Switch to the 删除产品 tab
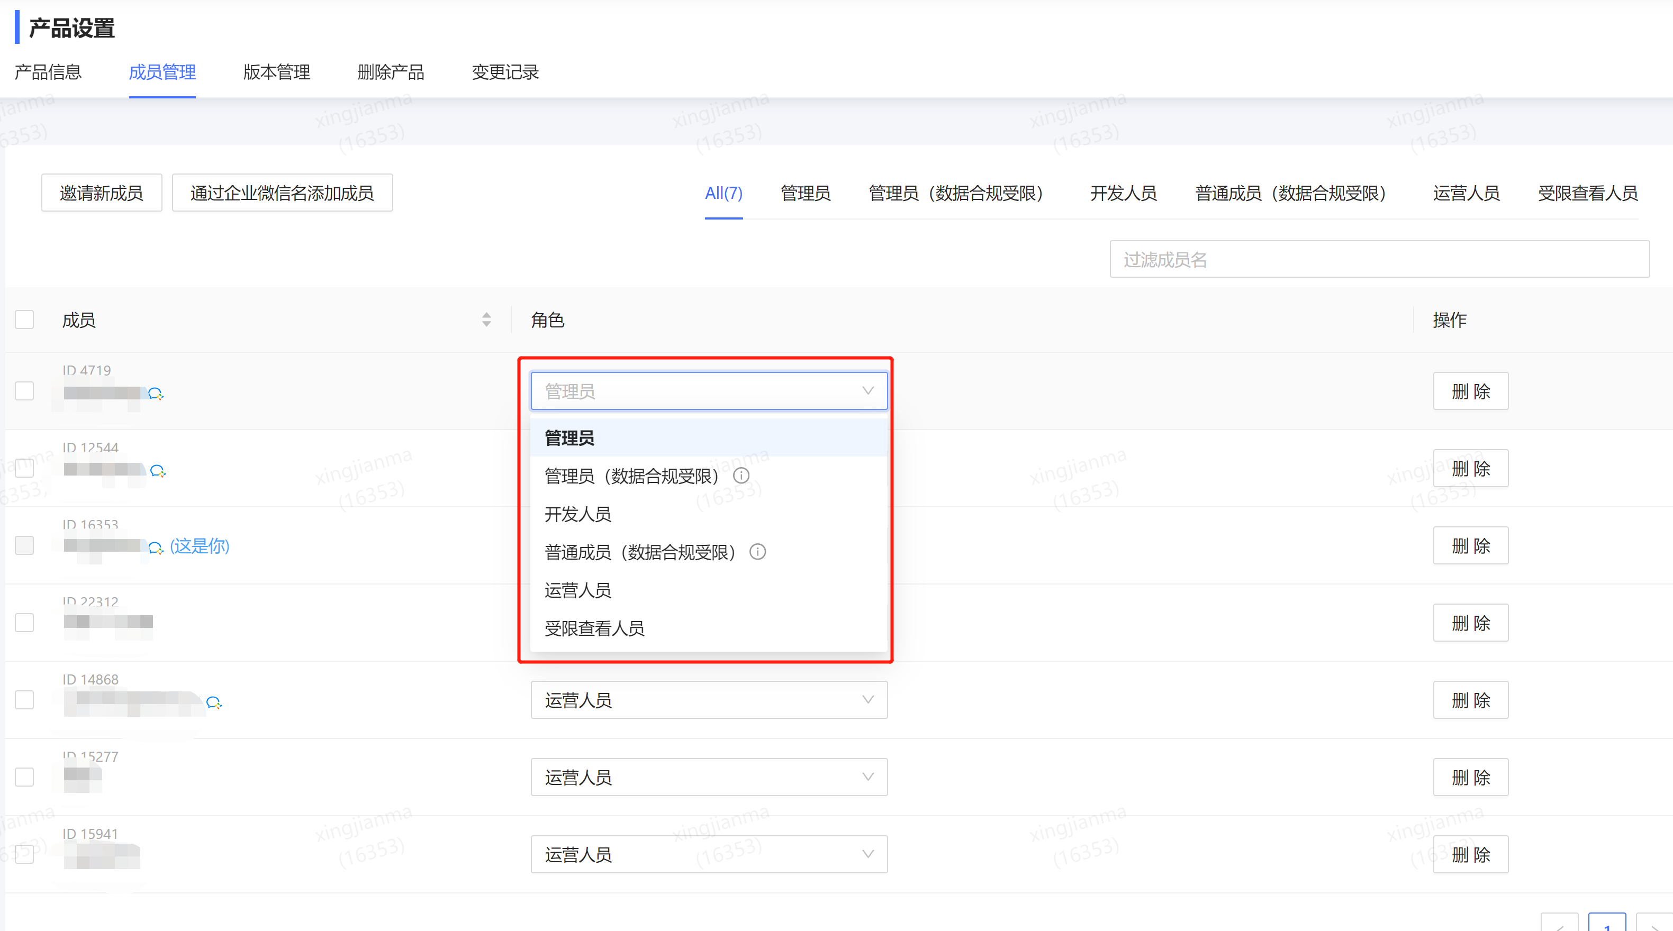1673x931 pixels. [x=391, y=72]
